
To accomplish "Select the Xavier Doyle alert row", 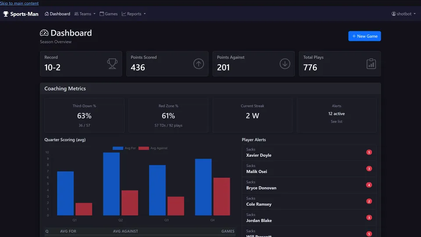I will tap(309, 152).
